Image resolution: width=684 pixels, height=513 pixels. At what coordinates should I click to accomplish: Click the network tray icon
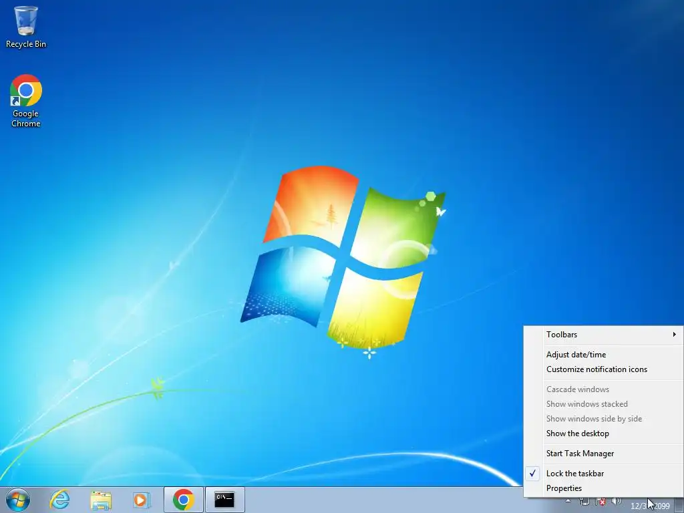[x=584, y=502]
